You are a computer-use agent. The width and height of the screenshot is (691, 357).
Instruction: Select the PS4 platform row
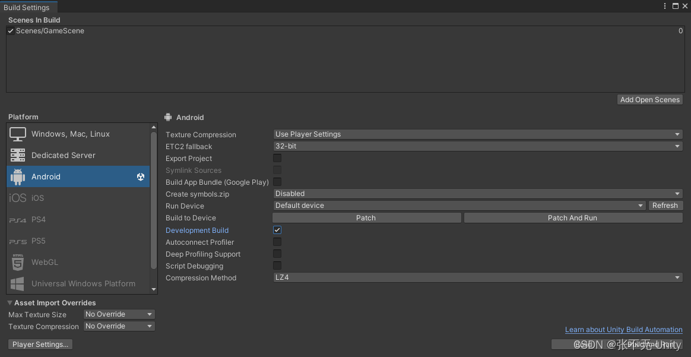pos(78,220)
